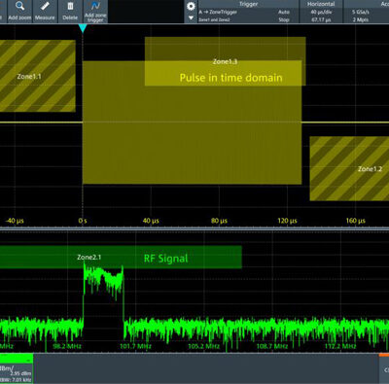389x384 pixels.
Task: Click the 101.7 MHz frequency axis label
Action: click(x=135, y=346)
